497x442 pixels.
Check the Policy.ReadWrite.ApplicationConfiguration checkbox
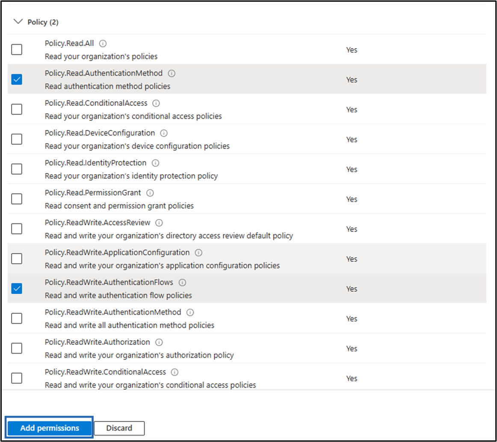coord(17,258)
